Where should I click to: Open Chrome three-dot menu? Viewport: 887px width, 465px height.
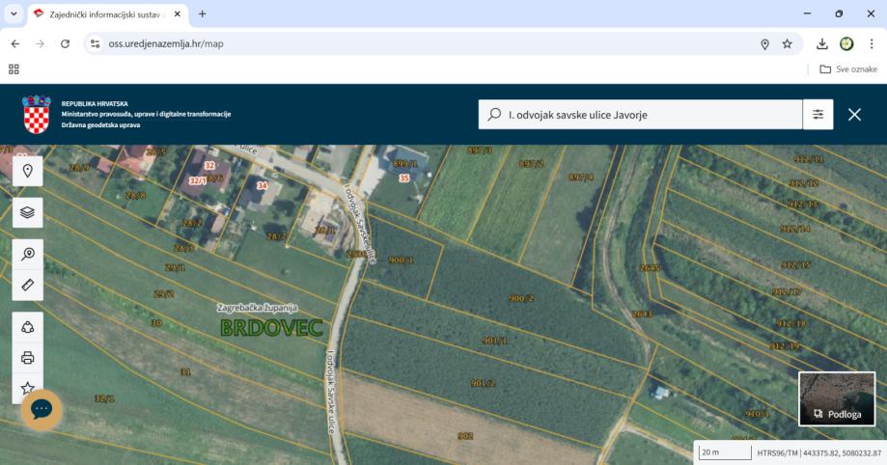click(872, 43)
